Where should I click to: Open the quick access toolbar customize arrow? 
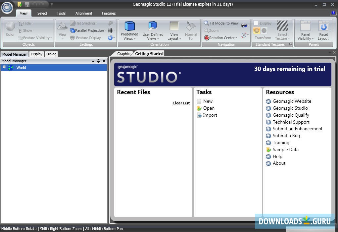pyautogui.click(x=52, y=4)
